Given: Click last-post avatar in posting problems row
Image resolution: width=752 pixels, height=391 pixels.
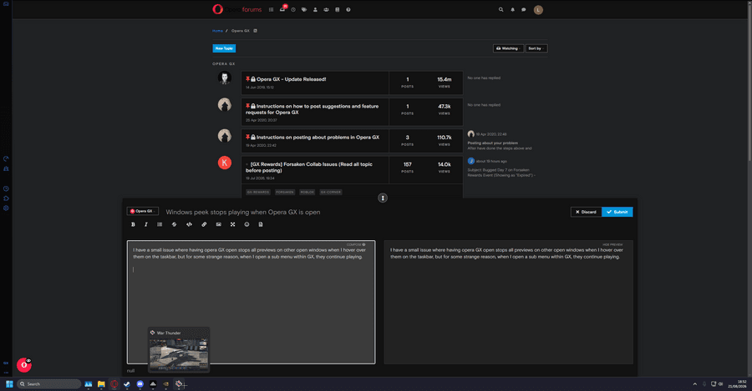Looking at the screenshot, I should coord(471,134).
